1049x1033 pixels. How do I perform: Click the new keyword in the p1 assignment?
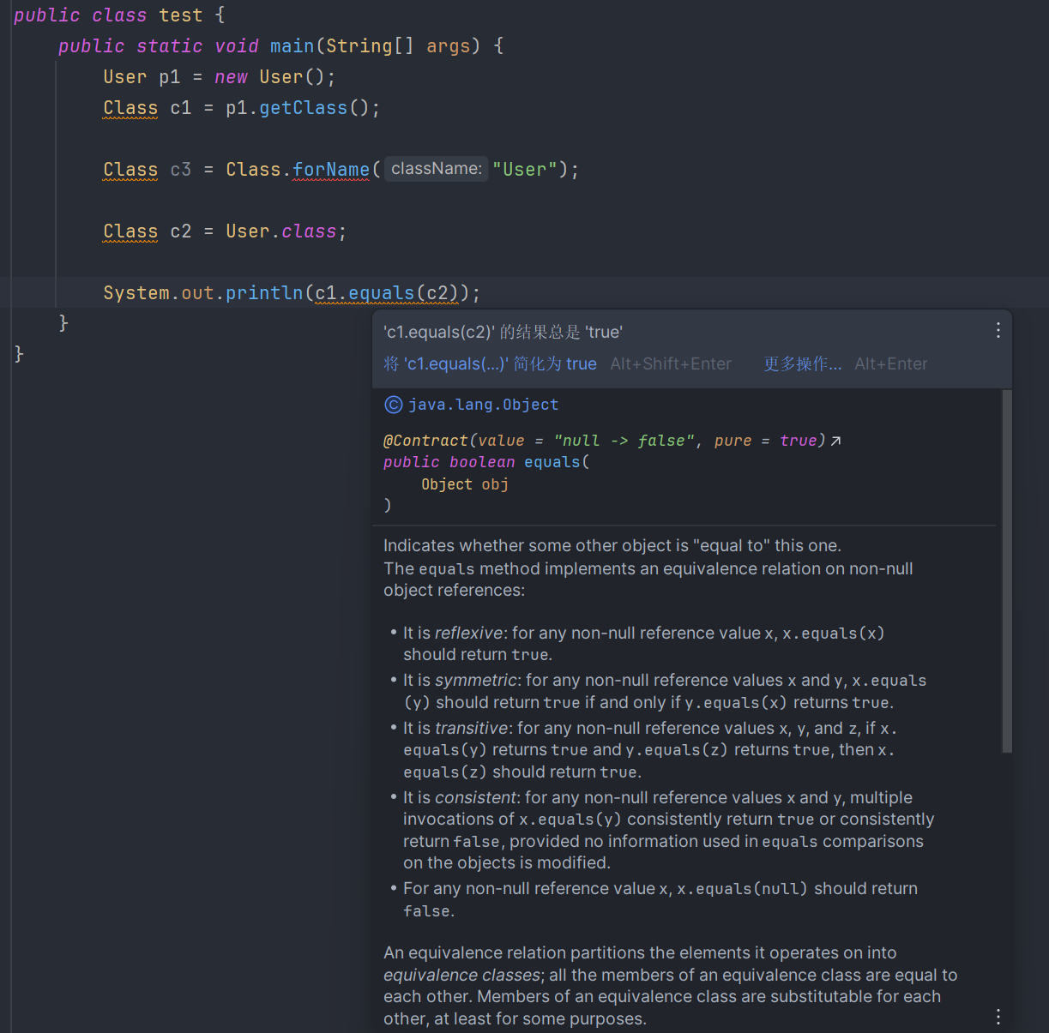point(231,77)
